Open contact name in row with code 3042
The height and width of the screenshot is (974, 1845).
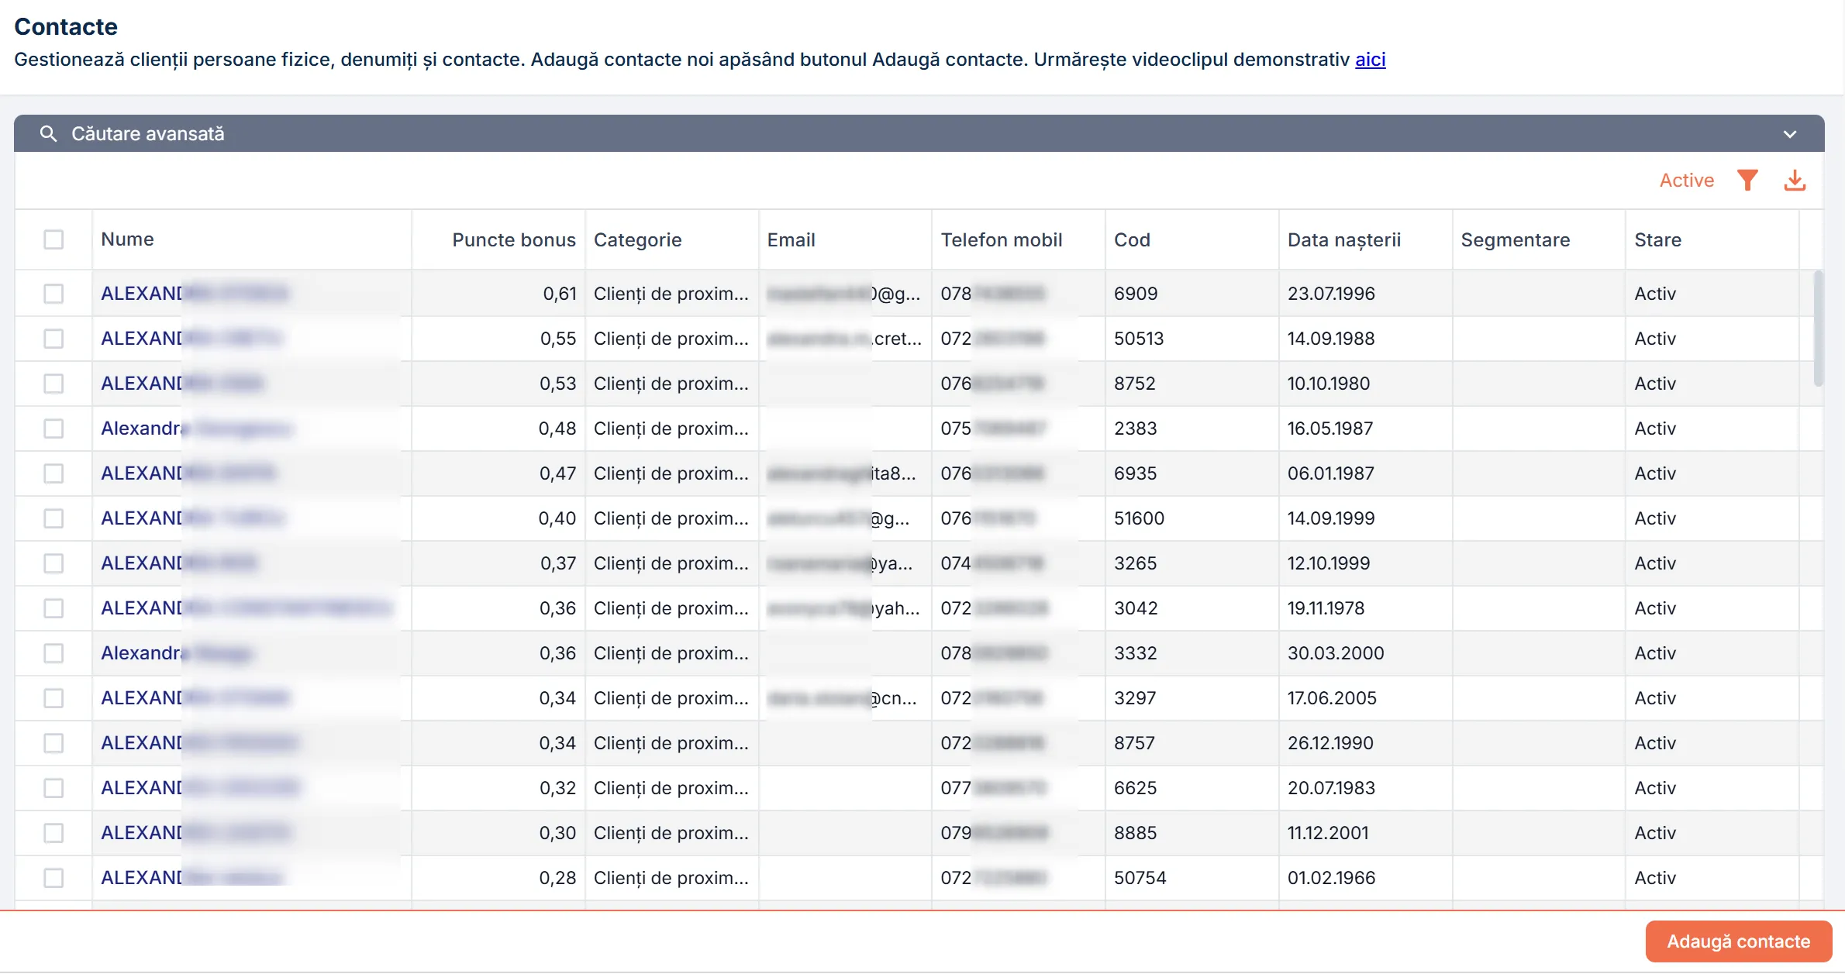point(246,608)
